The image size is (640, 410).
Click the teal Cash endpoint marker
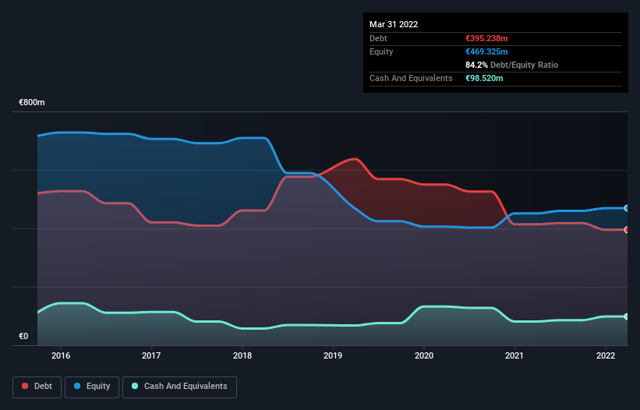click(627, 316)
